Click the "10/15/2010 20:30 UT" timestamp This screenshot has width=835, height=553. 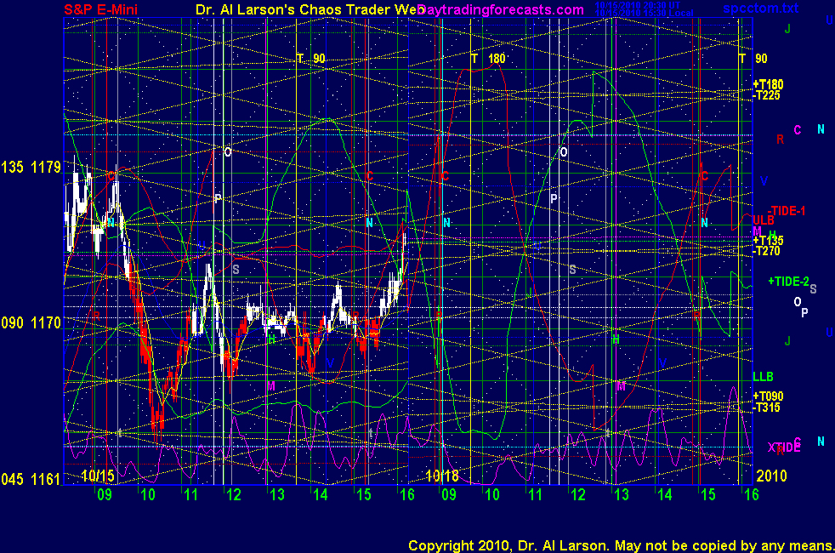[638, 5]
